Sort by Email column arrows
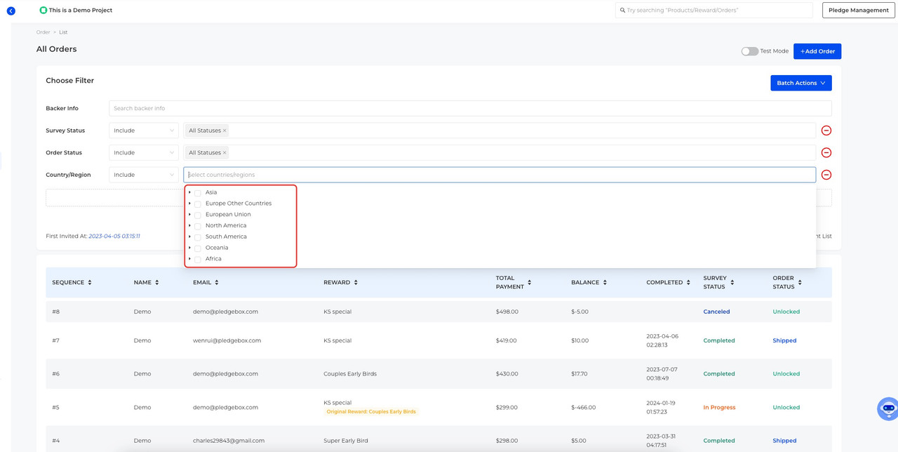The image size is (898, 452). pos(217,282)
